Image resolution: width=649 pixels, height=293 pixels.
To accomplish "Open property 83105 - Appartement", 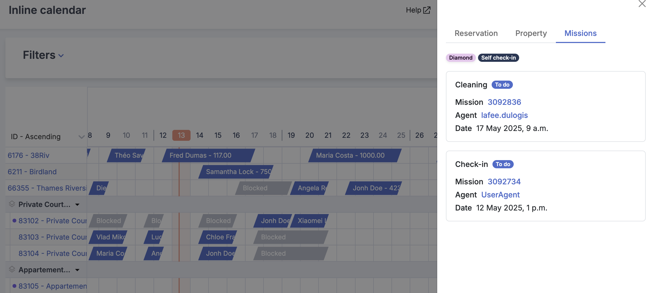I will [x=53, y=286].
